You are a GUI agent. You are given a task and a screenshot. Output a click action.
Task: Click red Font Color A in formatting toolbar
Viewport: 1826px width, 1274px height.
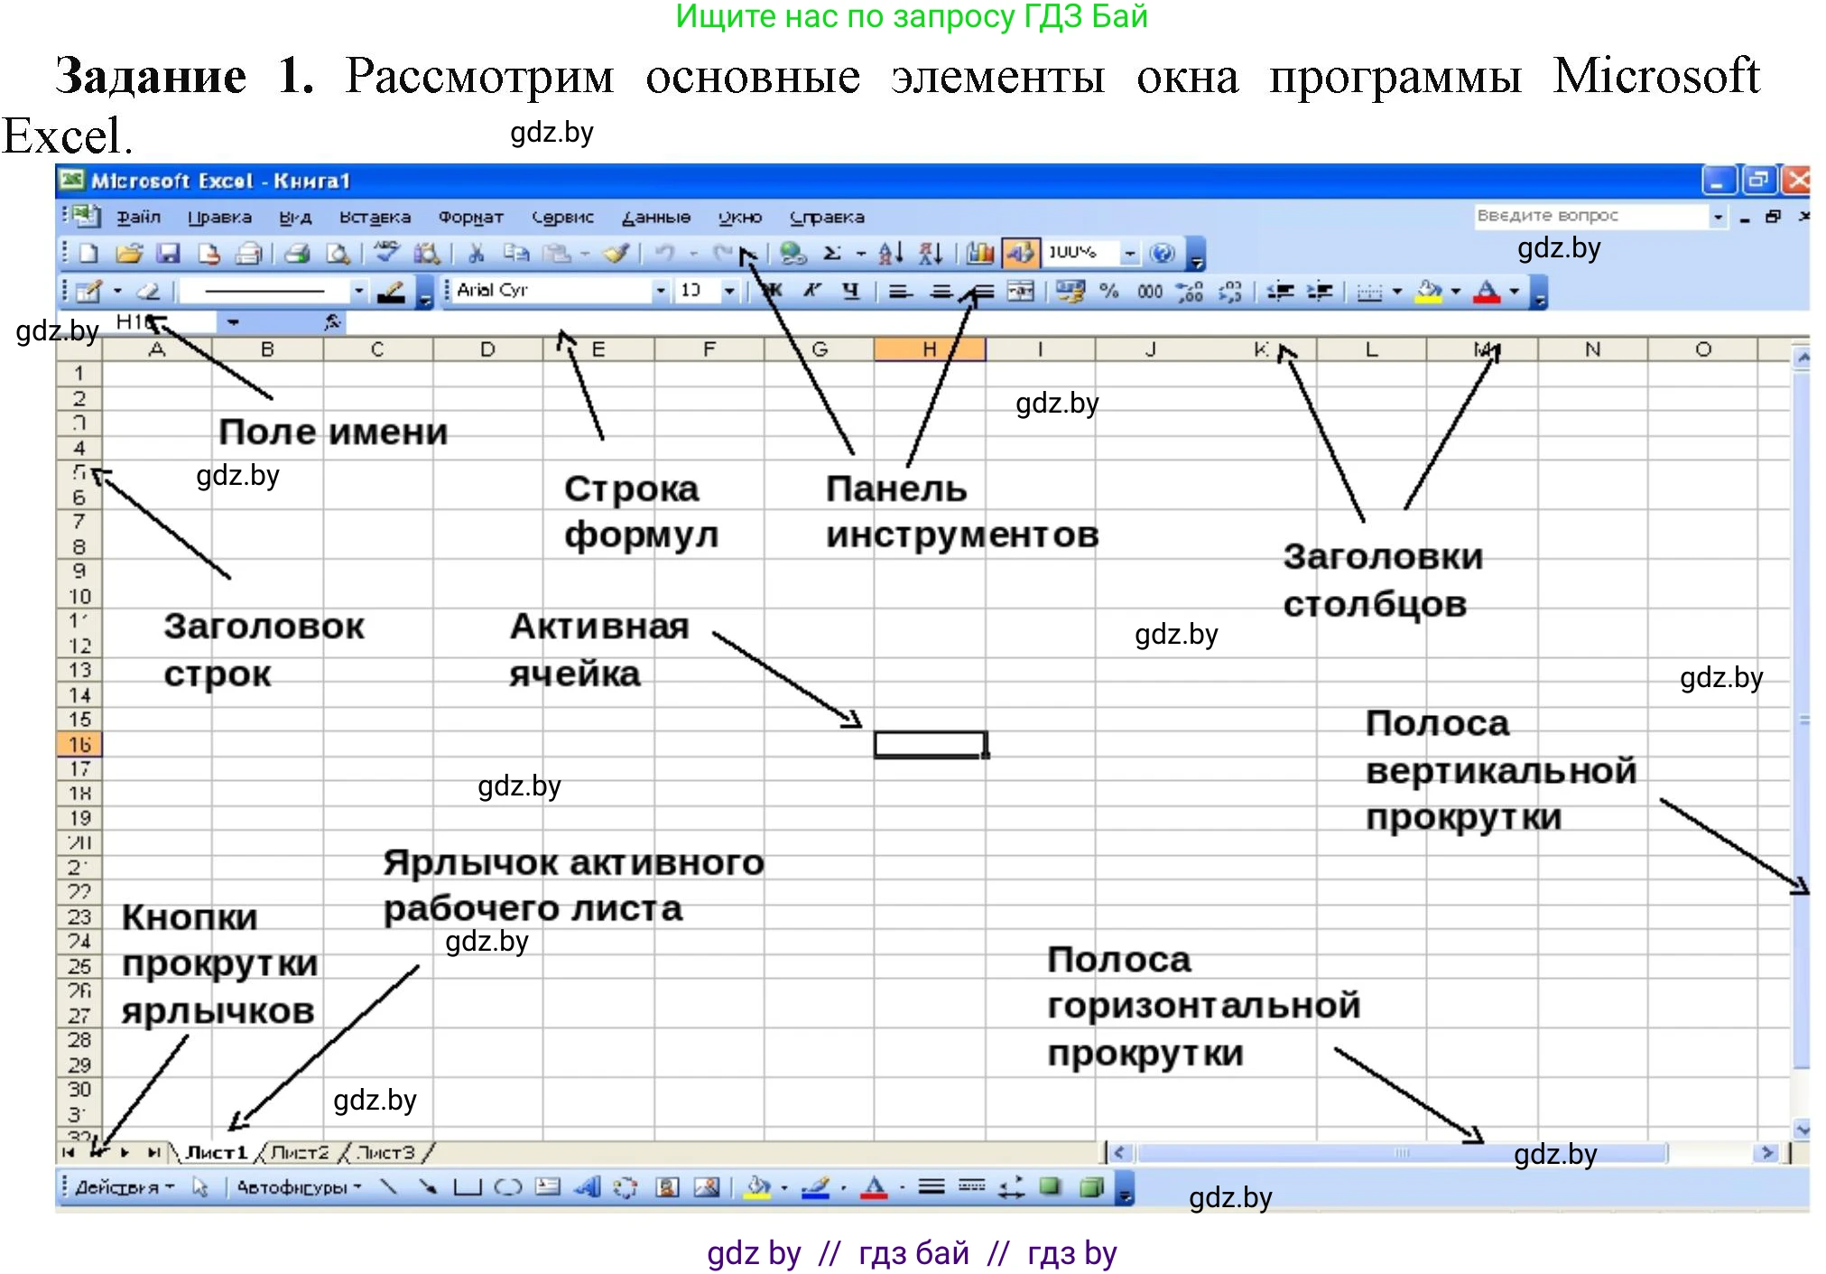[x=1487, y=292]
